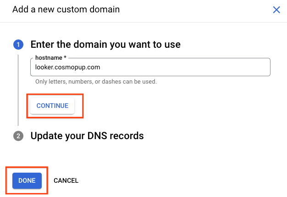
Task: Close the custom domain dialog with X
Action: tap(276, 10)
